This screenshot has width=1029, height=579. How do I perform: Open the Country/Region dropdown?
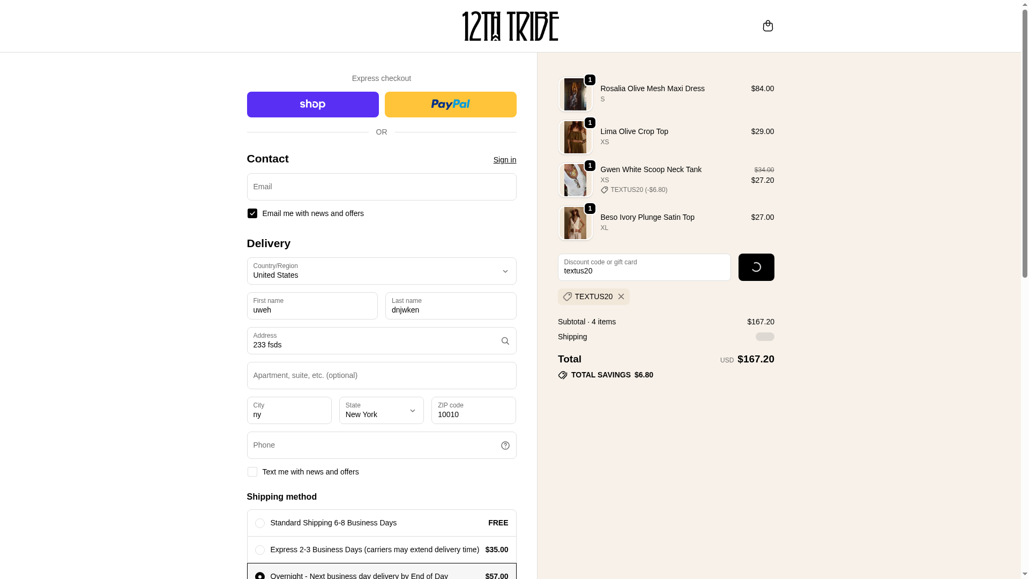coord(382,271)
